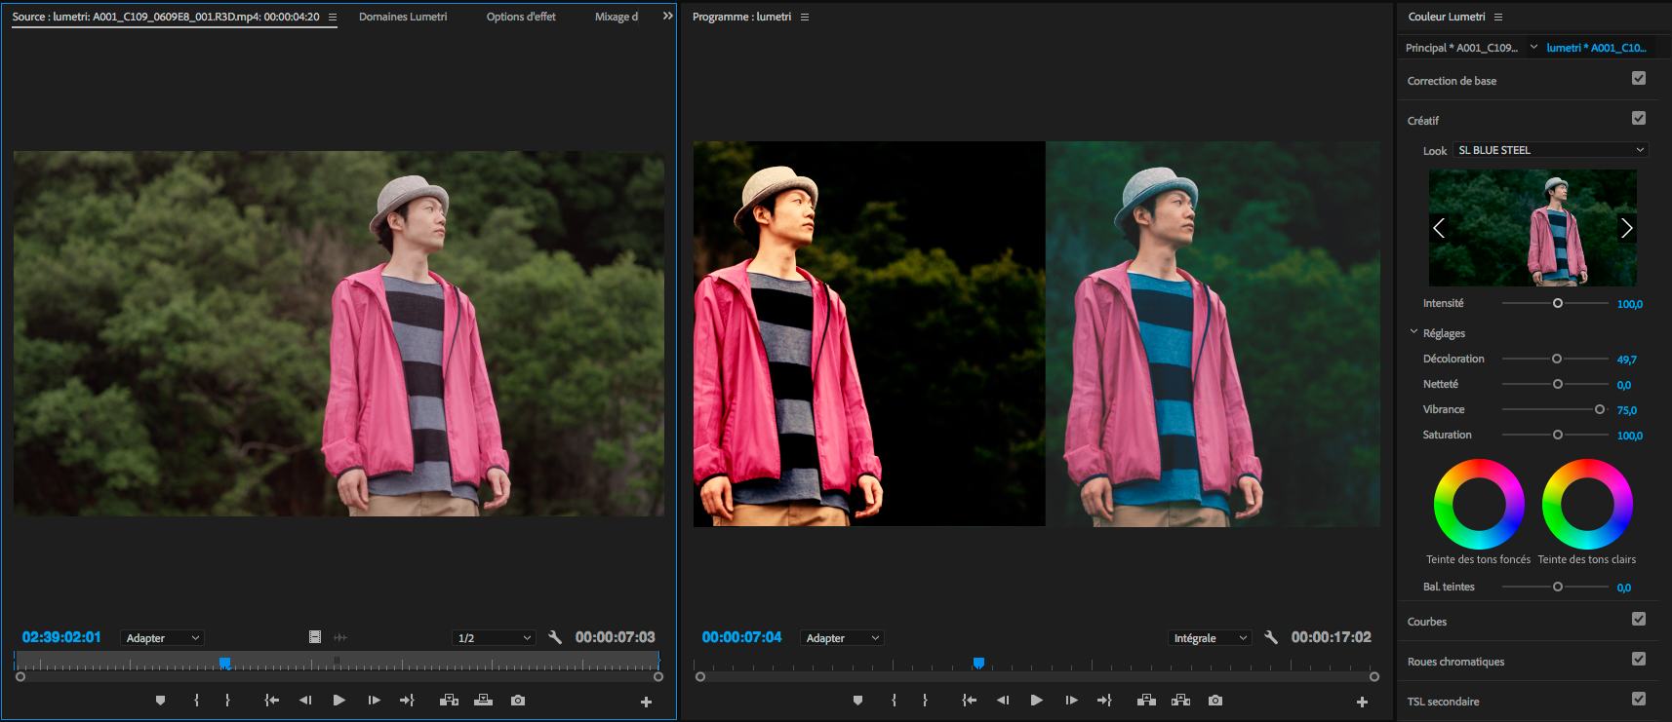
Task: Open Program resolution Intégrale dropdown
Action: tap(1210, 638)
